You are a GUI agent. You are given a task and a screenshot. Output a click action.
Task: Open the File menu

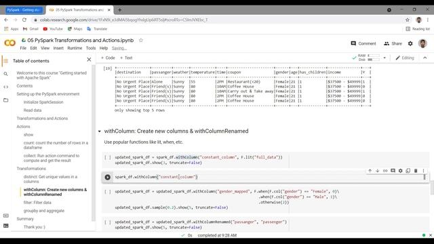[23, 48]
